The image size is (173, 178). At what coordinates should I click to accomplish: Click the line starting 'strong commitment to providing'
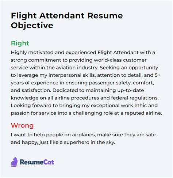[x=78, y=60]
